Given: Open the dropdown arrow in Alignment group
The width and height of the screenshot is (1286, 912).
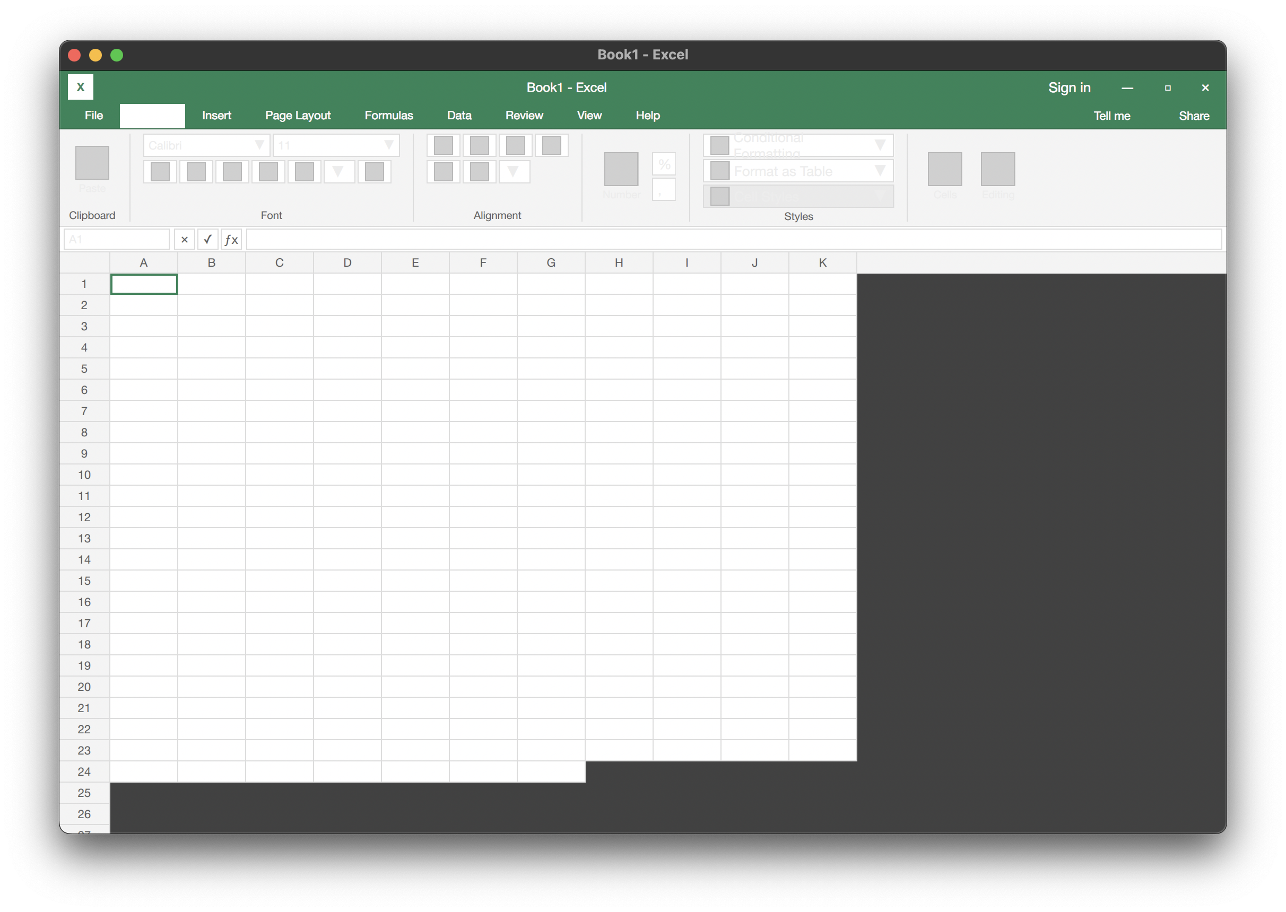Looking at the screenshot, I should [514, 172].
